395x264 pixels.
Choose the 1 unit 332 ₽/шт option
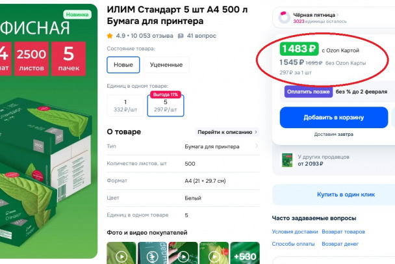tap(125, 105)
